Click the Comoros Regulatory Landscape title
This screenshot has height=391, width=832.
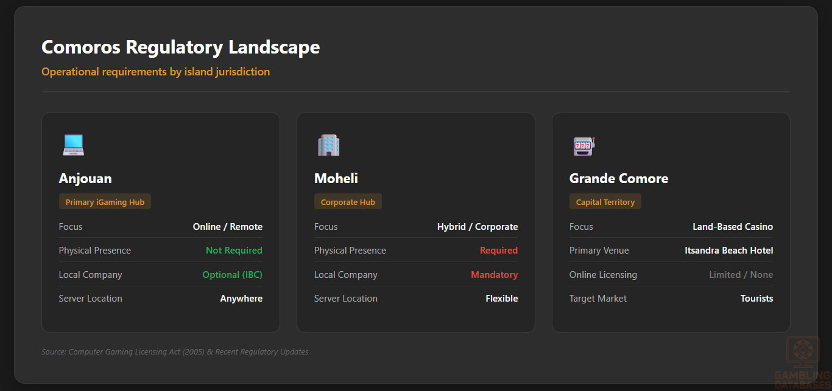(x=180, y=47)
